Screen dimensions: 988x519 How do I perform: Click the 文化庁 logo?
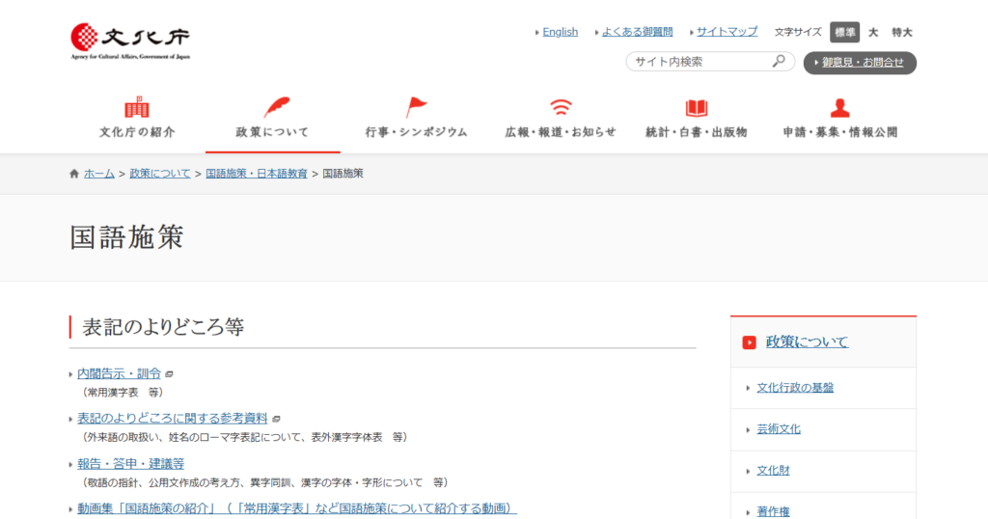pyautogui.click(x=130, y=41)
